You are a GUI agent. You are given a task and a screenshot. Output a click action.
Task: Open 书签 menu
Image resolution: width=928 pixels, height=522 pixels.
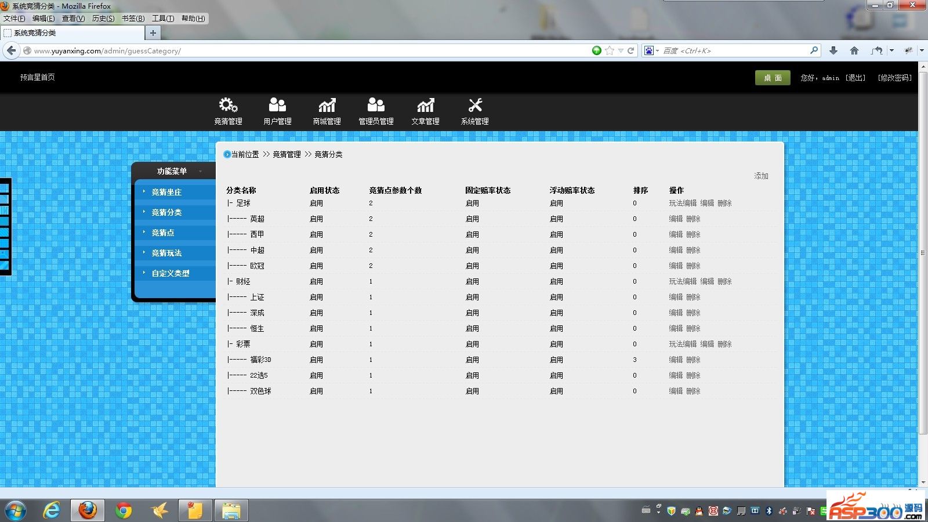133,19
